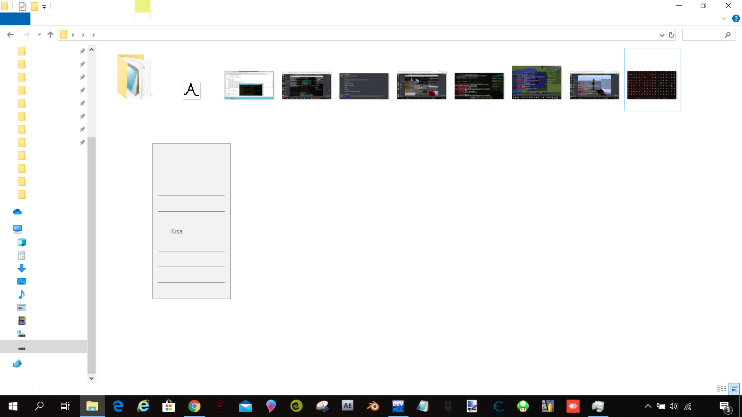The image size is (742, 417).
Task: Open volume control in system tray
Action: [674, 406]
